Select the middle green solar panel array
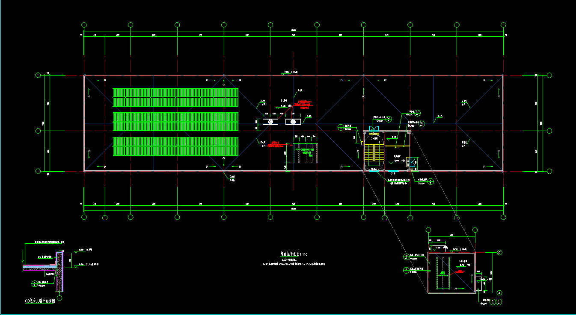 [175, 122]
